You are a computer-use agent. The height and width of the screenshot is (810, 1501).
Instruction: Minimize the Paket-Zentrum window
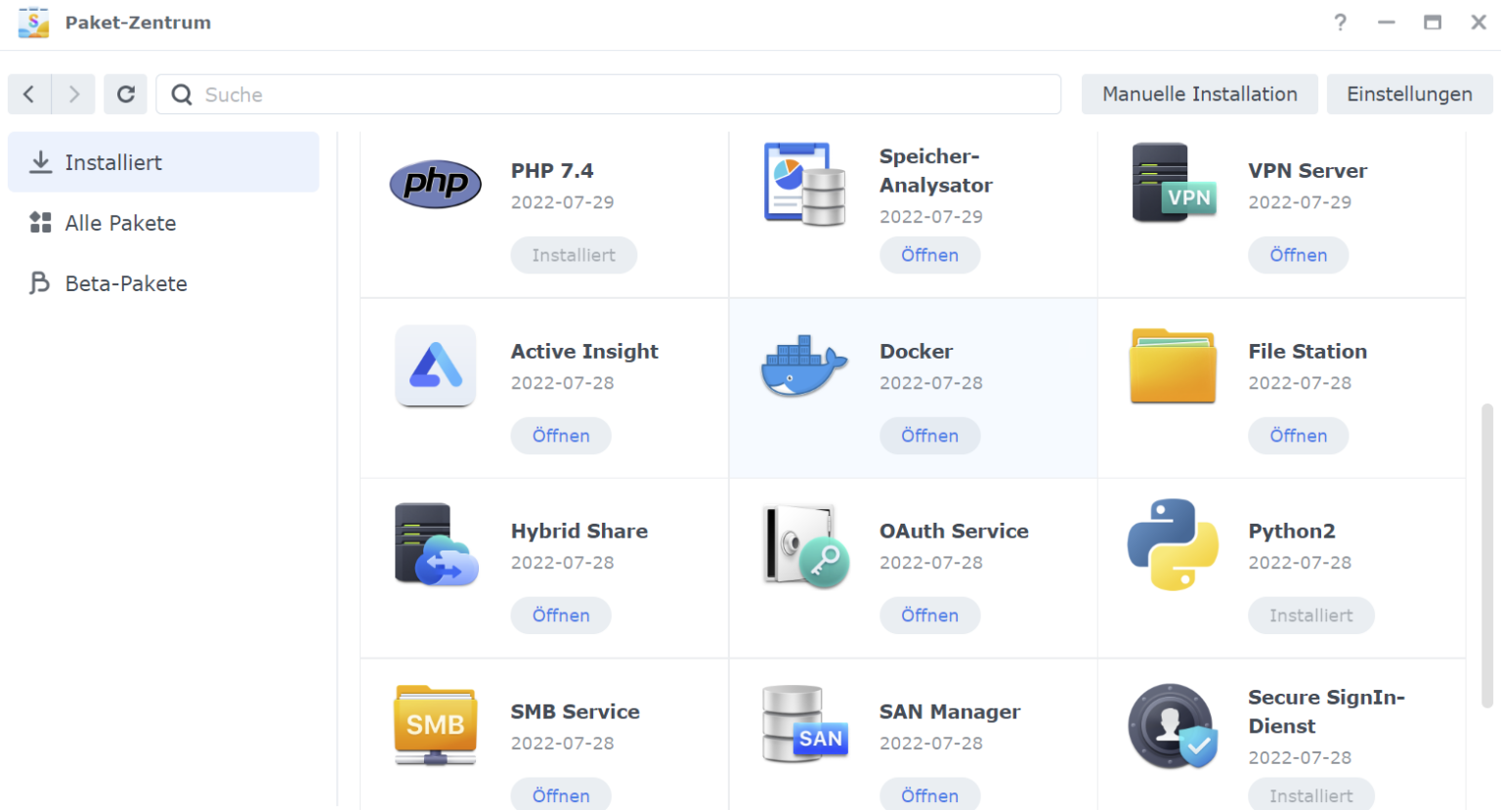pyautogui.click(x=1387, y=22)
